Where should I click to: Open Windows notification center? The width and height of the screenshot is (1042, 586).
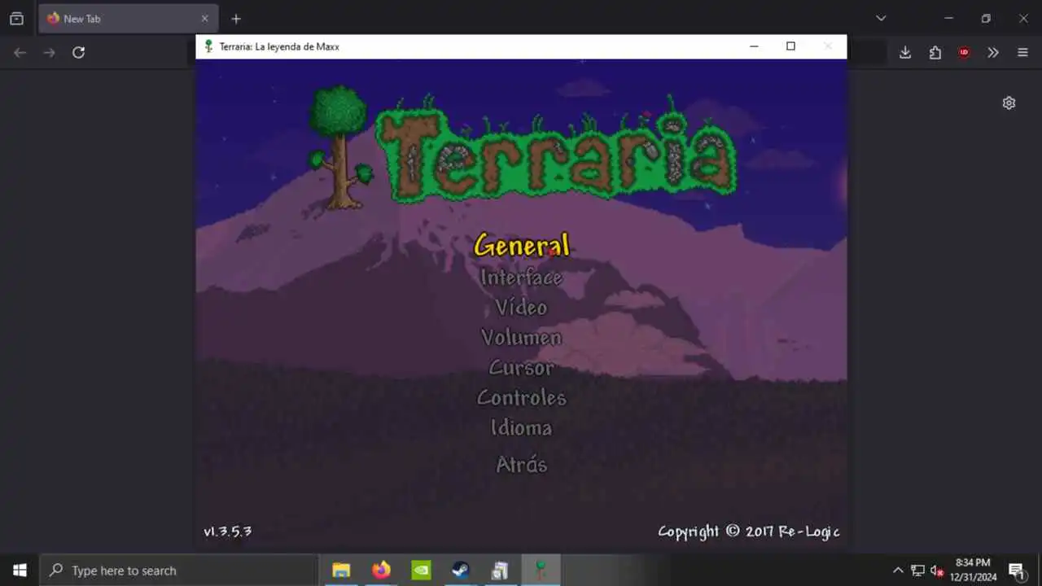(x=1017, y=571)
